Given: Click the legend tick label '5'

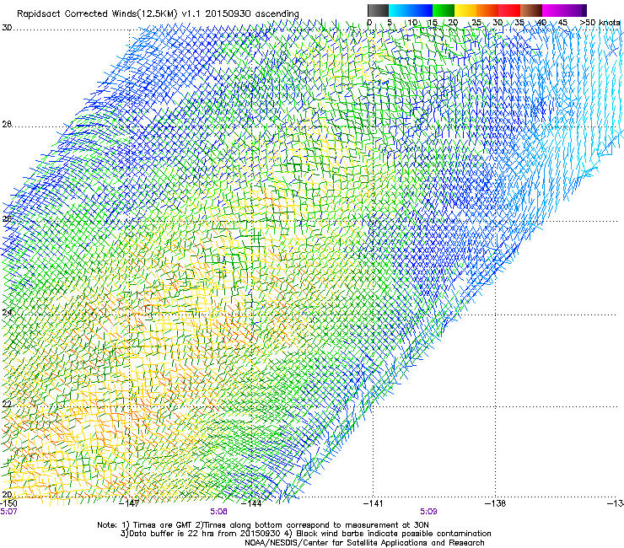Looking at the screenshot, I should 390,23.
